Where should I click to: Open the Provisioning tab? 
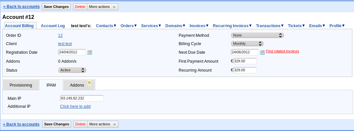pyautogui.click(x=21, y=85)
